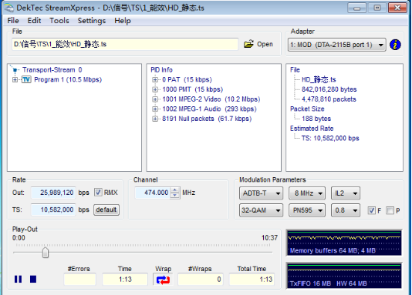Click the Open button label
The height and width of the screenshot is (295, 412).
[x=265, y=44]
